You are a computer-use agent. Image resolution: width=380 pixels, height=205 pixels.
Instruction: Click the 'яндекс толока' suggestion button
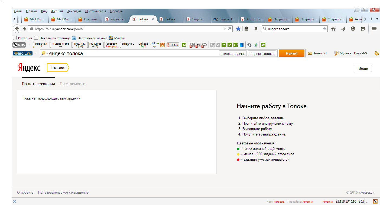click(x=262, y=54)
